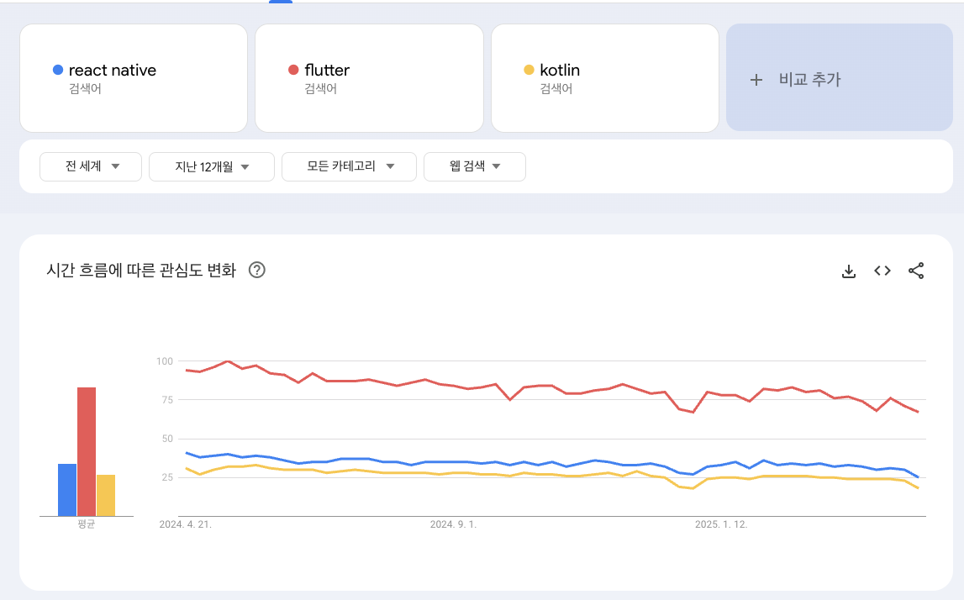Viewport: 964px width, 600px height.
Task: Expand the 웹 검색 search type dropdown
Action: [475, 166]
